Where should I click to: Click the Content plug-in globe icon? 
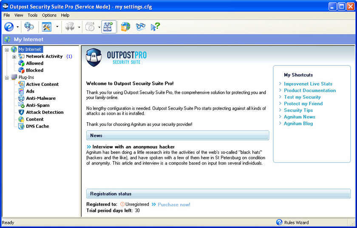tap(21, 119)
